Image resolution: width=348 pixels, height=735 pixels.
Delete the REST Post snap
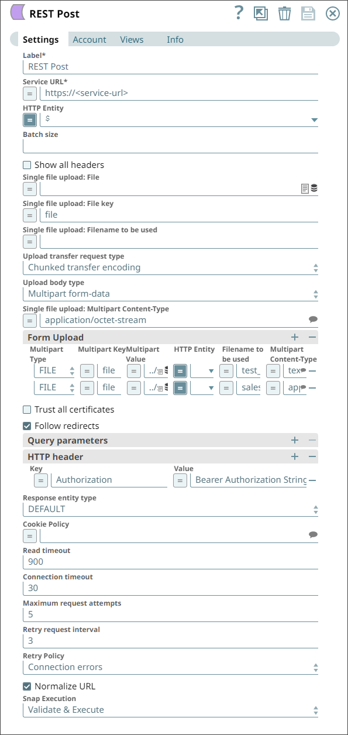click(285, 13)
